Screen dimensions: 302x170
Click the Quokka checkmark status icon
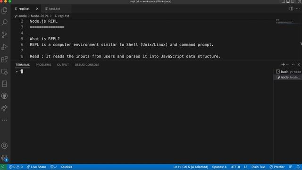tap(53, 167)
